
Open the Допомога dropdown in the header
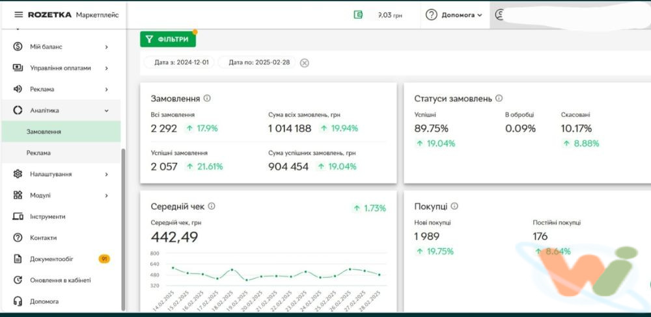(454, 15)
